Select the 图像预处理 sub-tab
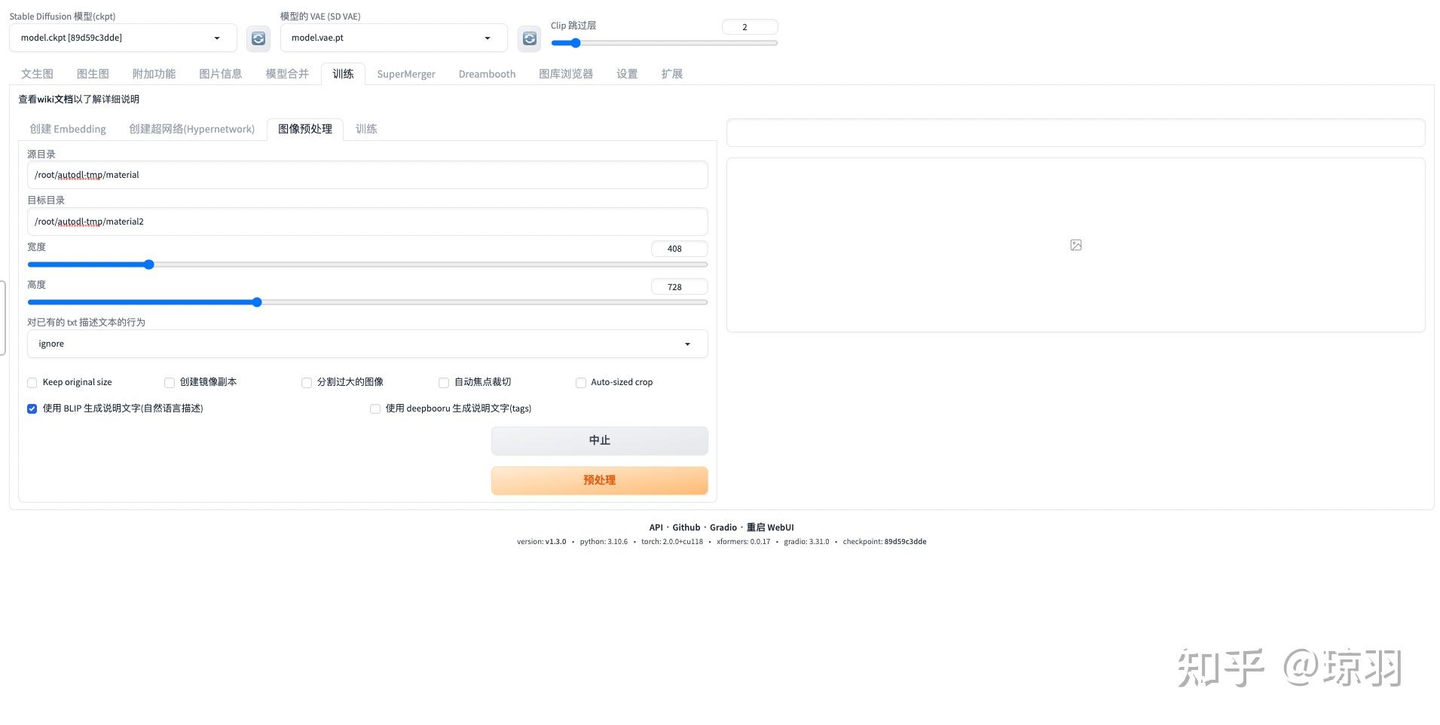The height and width of the screenshot is (725, 1440). 305,129
